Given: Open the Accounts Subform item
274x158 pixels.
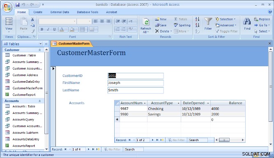Looking at the screenshot, I should coord(25,132).
